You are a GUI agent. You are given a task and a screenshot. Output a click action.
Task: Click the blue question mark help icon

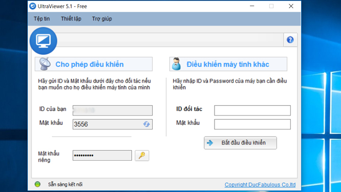pos(290,40)
